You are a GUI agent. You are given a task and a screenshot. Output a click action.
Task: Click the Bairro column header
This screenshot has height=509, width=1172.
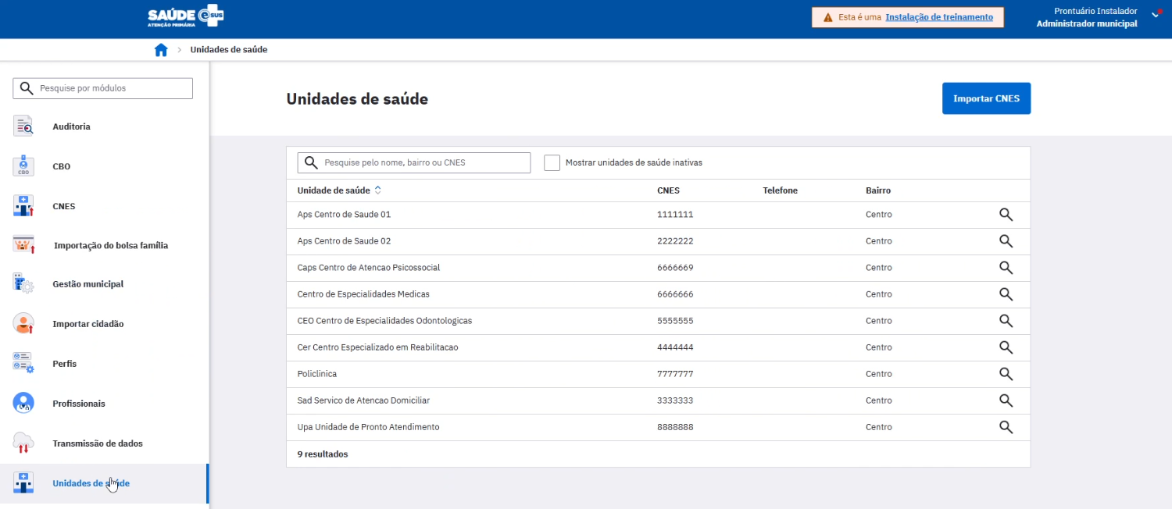point(878,190)
